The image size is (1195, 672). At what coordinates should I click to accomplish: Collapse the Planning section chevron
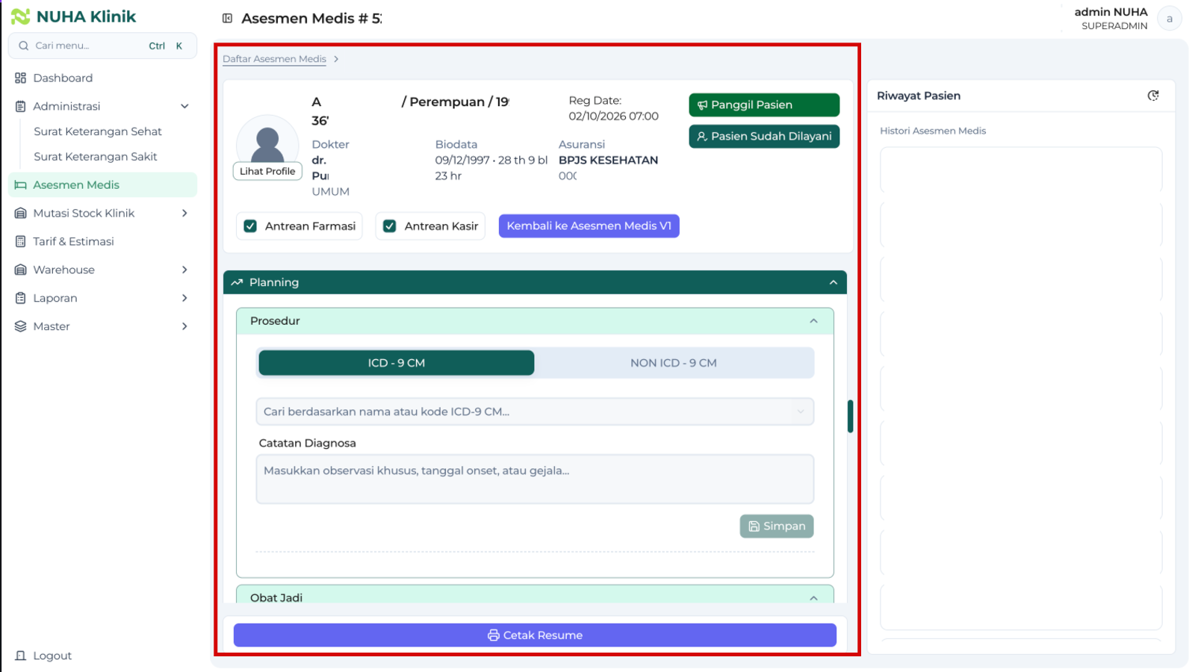coord(834,282)
